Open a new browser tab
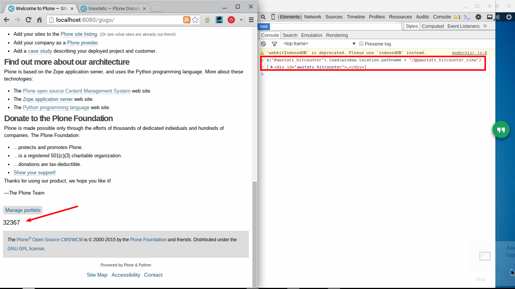515x289 pixels. pos(157,9)
